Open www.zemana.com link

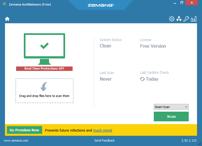pyautogui.click(x=16, y=140)
